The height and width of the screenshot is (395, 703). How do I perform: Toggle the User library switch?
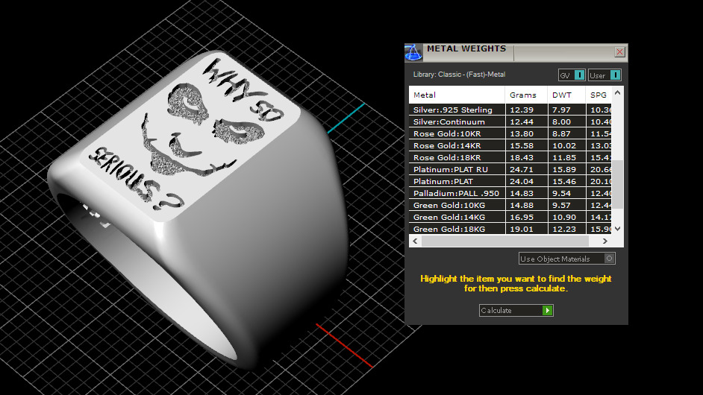(x=604, y=75)
